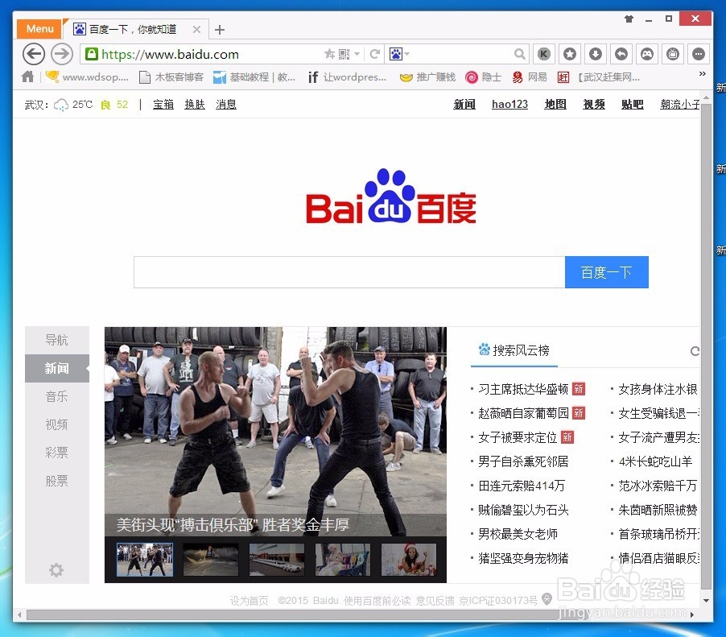Open the 赵薇晒自家葡萄园 hot search

coord(523,413)
